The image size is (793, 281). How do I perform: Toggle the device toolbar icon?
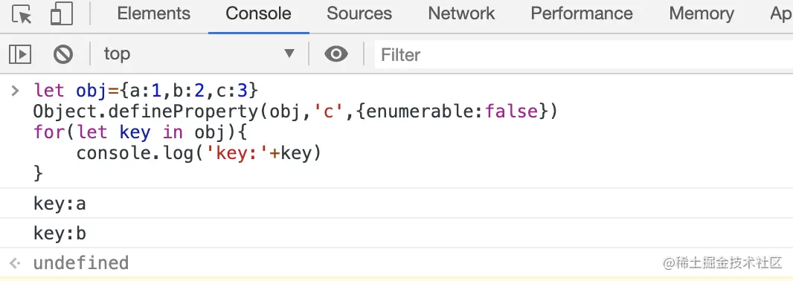point(62,13)
